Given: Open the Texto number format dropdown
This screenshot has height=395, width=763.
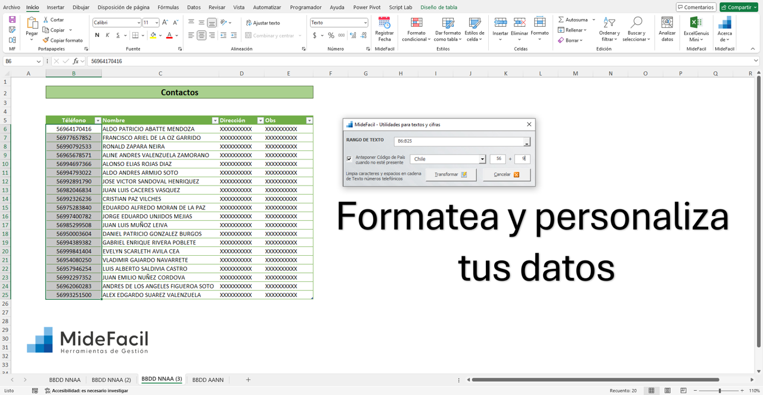Looking at the screenshot, I should coord(365,23).
